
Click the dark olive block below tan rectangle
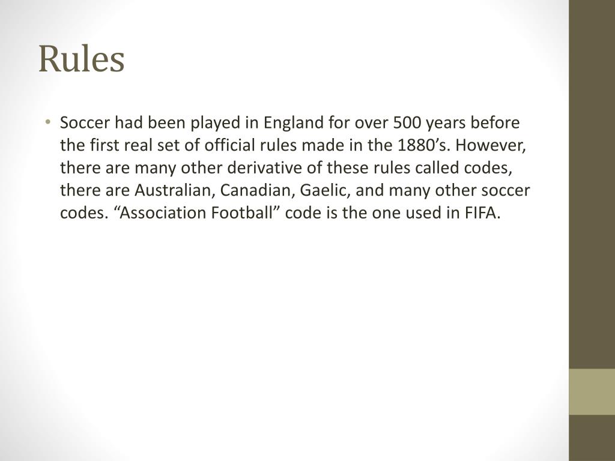click(x=592, y=438)
